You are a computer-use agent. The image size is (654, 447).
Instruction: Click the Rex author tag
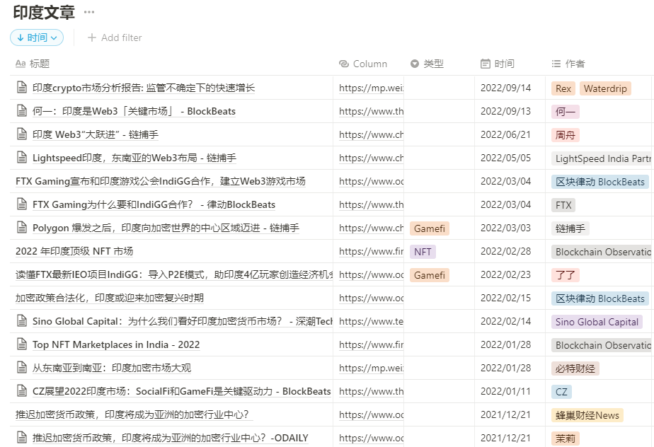coord(563,88)
